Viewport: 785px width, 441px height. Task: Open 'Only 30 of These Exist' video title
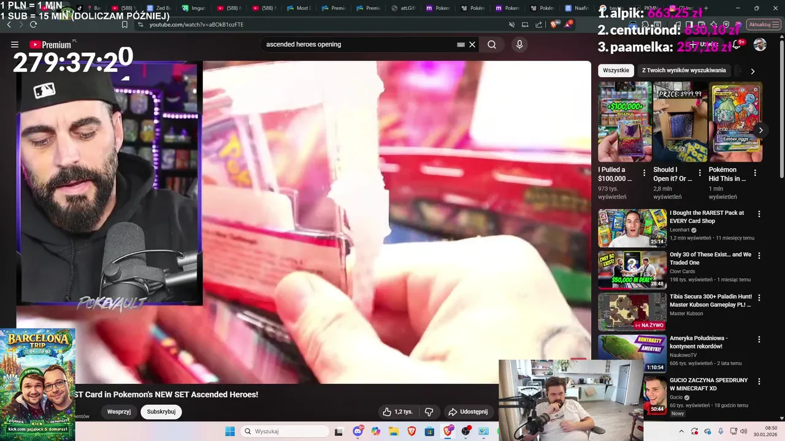710,258
